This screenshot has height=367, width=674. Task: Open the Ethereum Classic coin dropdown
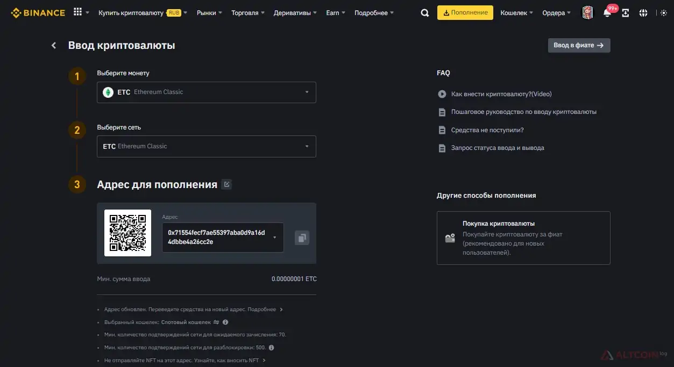point(207,92)
